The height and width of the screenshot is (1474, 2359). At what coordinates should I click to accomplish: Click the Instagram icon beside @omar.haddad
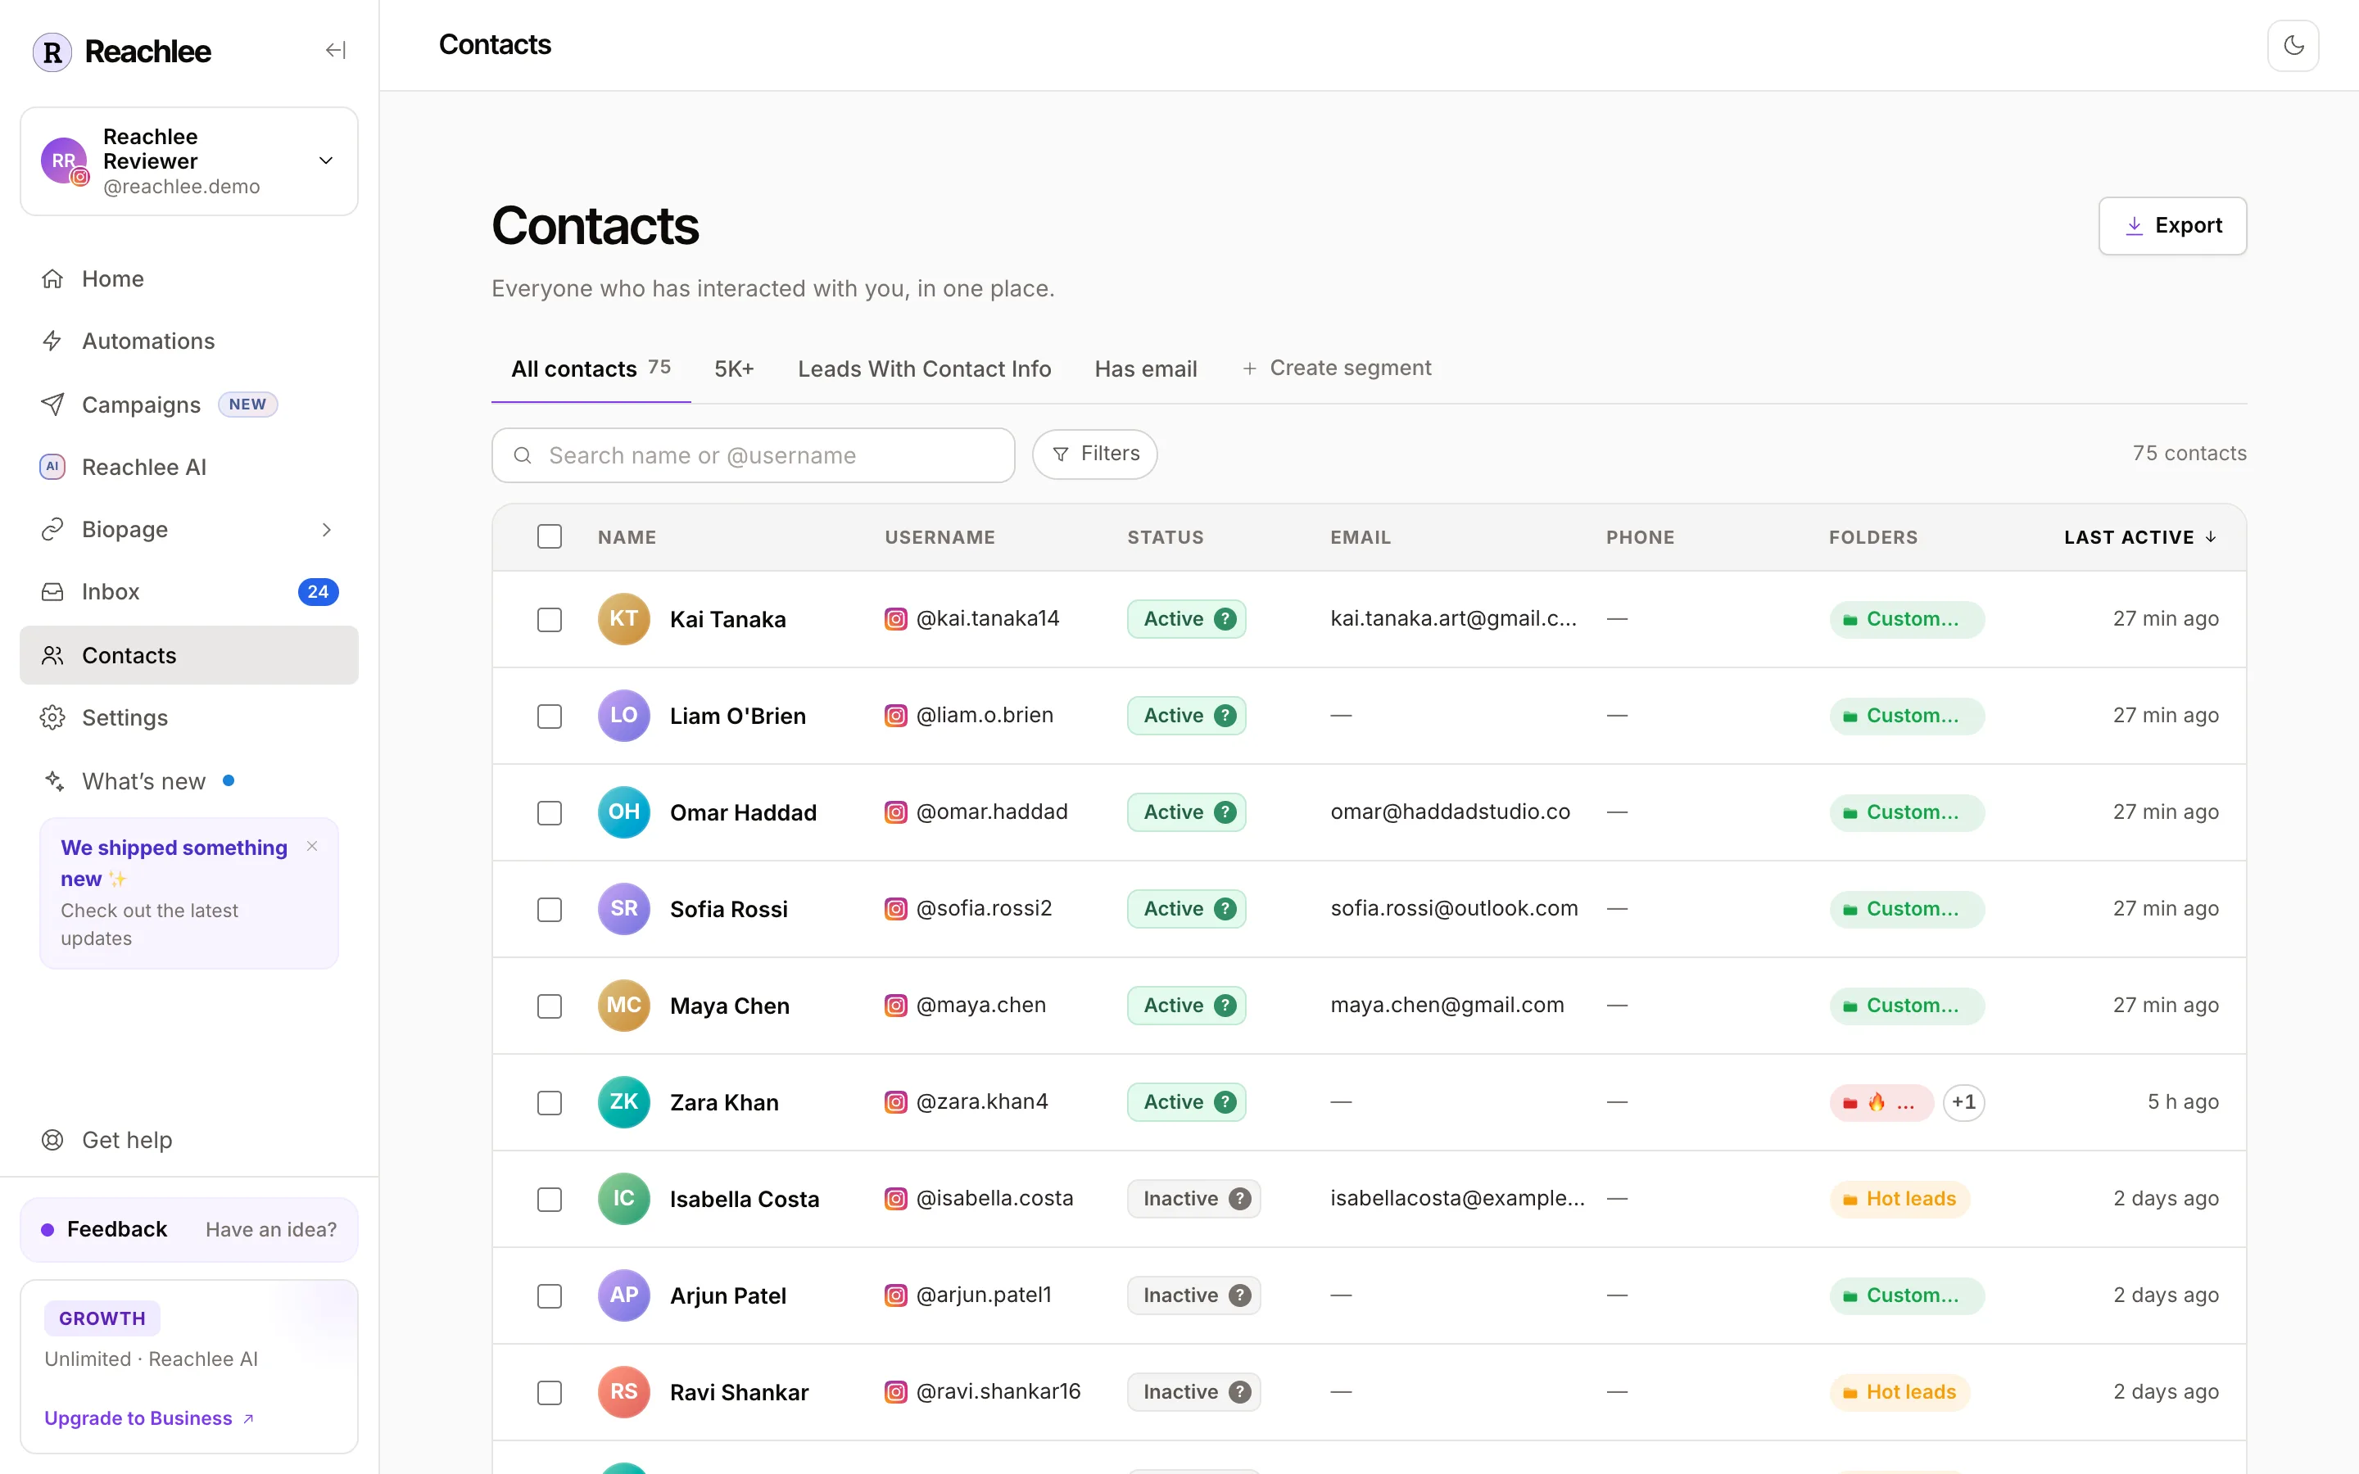pos(894,812)
